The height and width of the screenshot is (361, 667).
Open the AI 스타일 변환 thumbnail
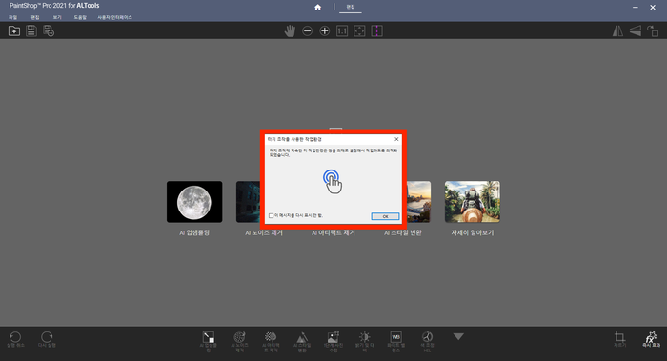[418, 202]
